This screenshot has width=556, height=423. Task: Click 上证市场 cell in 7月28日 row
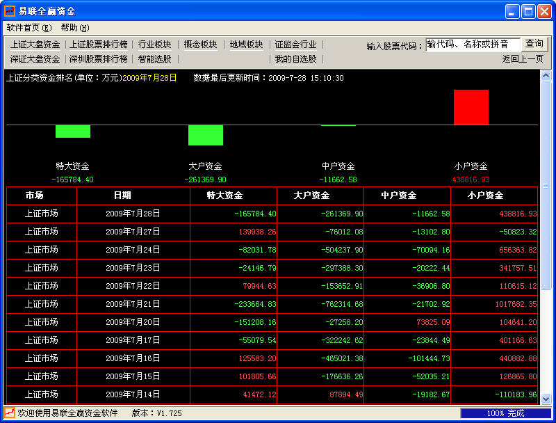[42, 214]
